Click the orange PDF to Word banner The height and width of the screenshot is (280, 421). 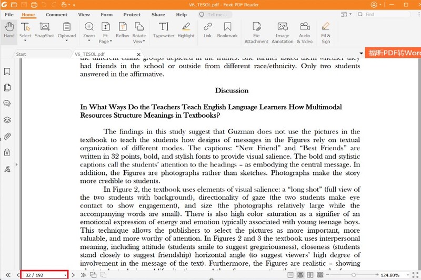tap(394, 53)
